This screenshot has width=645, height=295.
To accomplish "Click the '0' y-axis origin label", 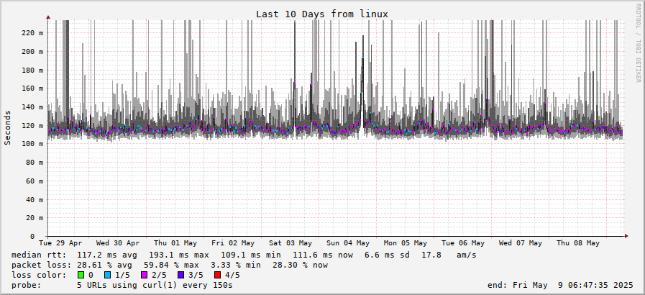I will [x=32, y=236].
